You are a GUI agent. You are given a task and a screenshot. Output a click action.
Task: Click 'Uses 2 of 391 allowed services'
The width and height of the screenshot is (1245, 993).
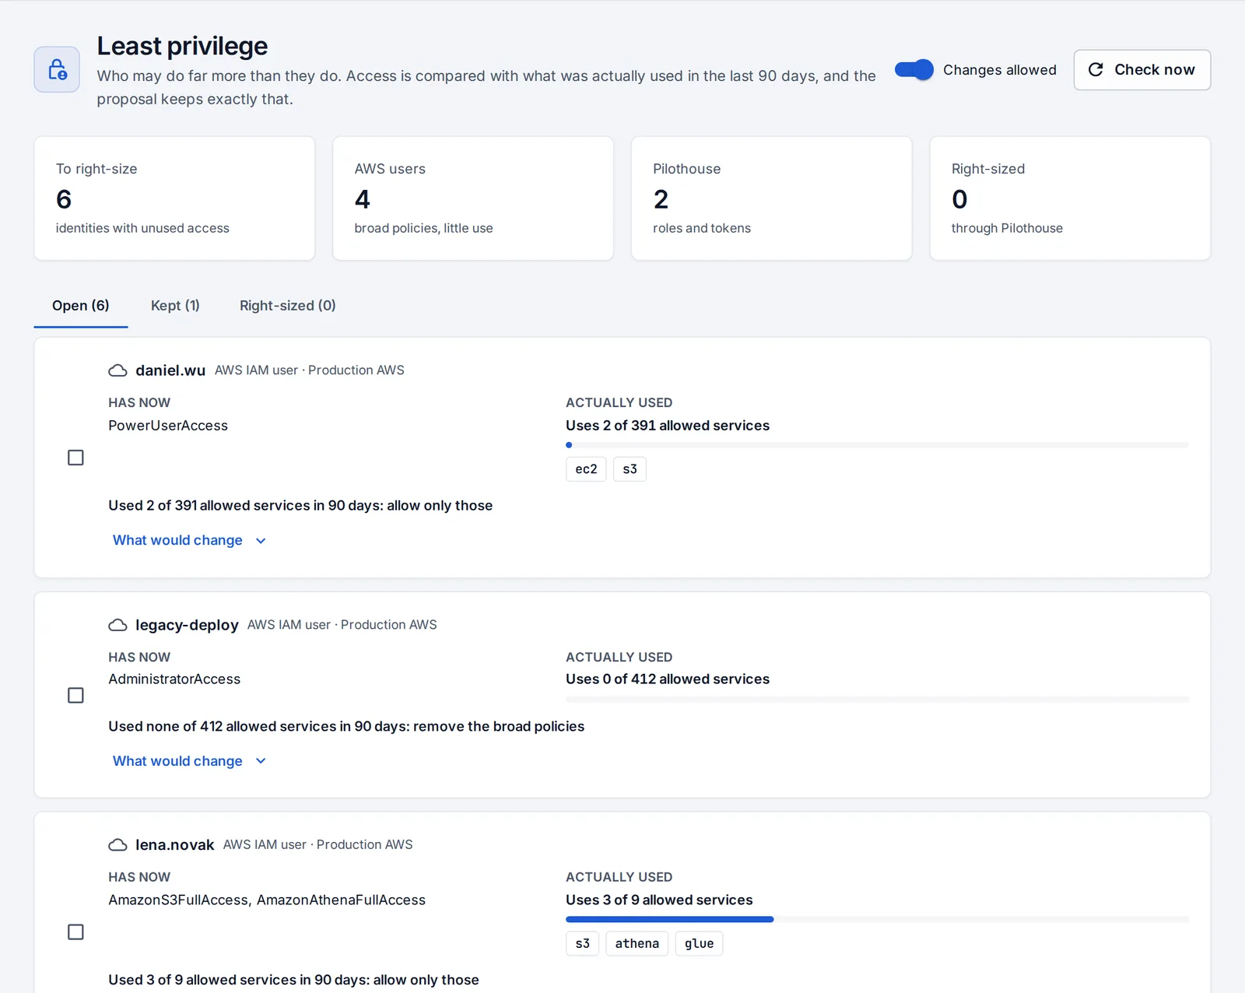tap(668, 426)
